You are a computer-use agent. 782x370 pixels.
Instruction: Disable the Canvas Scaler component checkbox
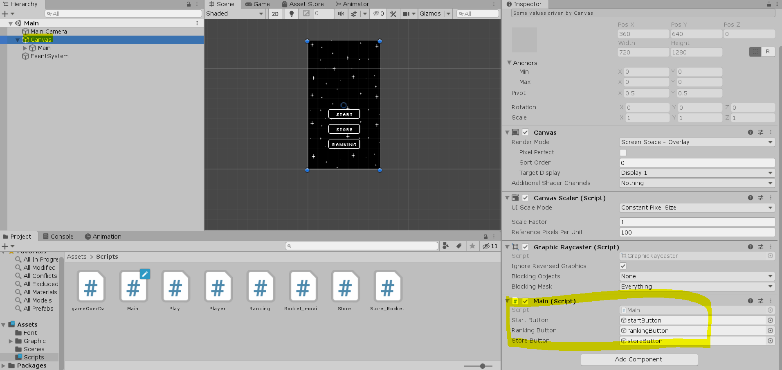click(x=526, y=198)
